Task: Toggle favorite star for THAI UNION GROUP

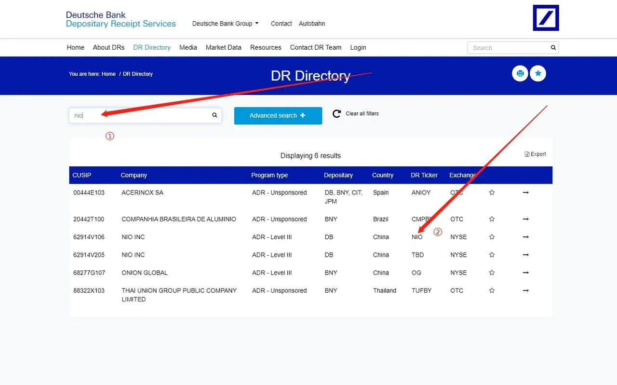Action: 492,290
